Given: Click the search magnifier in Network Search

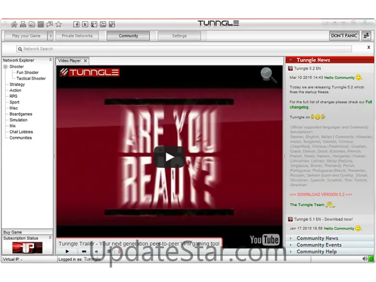Looking at the screenshot, I should coord(20,49).
